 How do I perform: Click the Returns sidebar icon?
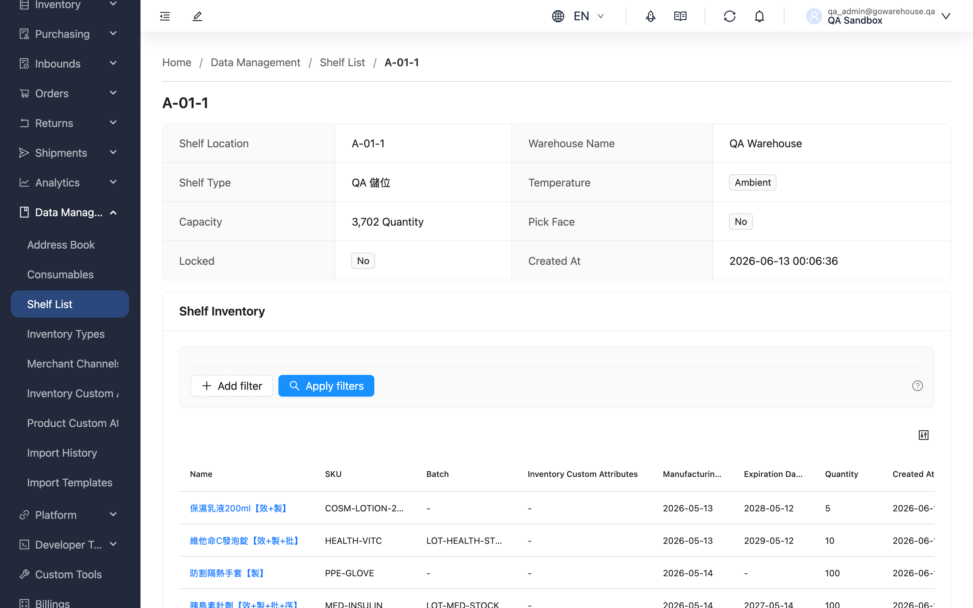(x=24, y=123)
